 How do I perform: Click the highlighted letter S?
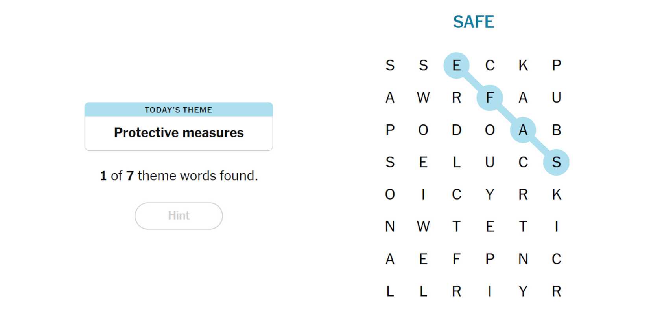[x=556, y=162]
